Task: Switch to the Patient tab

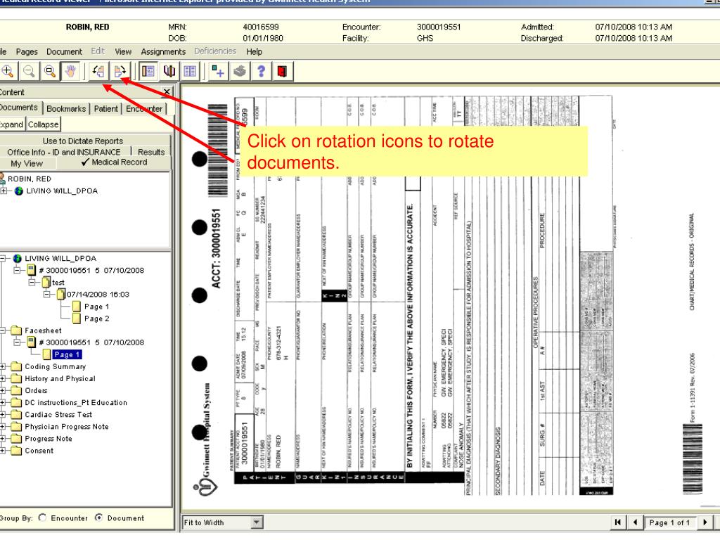Action: point(106,109)
